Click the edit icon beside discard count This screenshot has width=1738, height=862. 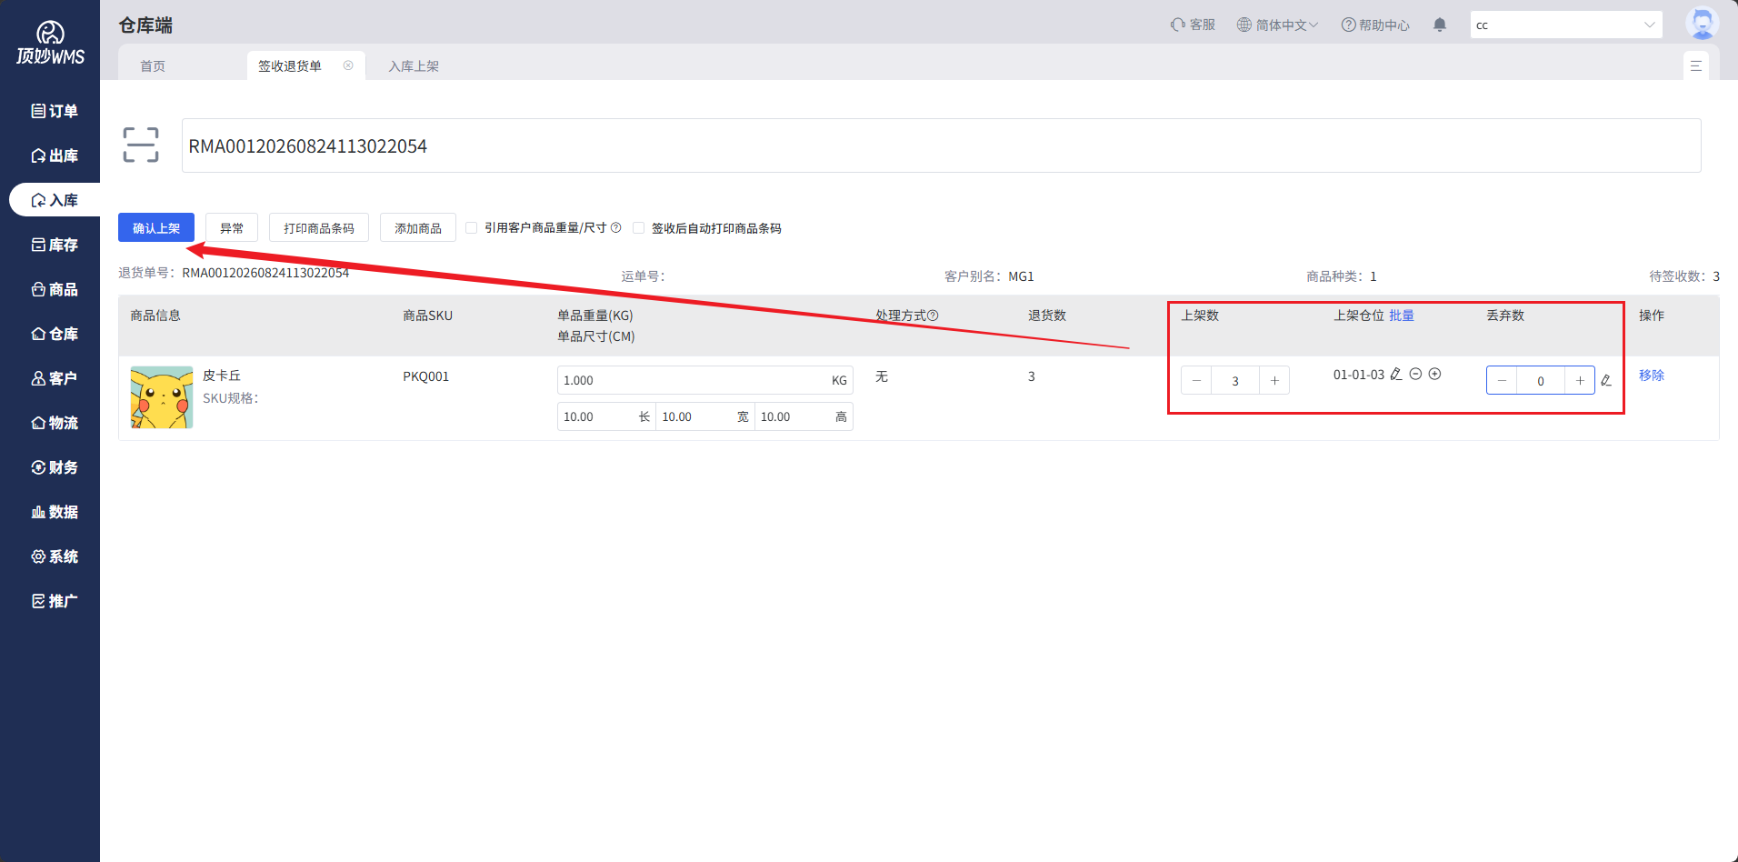pyautogui.click(x=1606, y=380)
